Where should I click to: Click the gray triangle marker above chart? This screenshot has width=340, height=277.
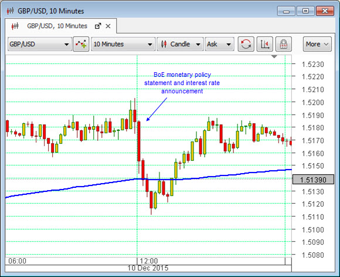(x=274, y=57)
